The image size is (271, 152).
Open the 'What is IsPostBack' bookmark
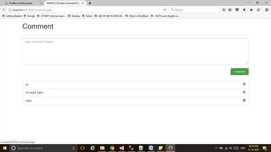point(137,16)
